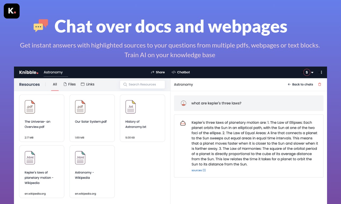Screen dimensions: 341x204
Task: Open the Our Solar System.pdf resource icon
Action: [x=80, y=107]
